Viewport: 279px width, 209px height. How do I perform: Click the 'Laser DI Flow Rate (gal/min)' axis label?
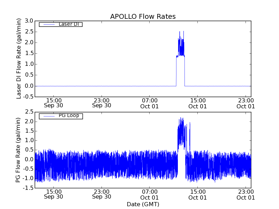18,59
